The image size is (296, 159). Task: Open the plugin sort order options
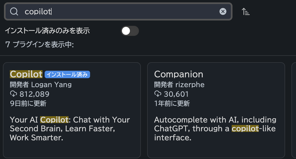pos(246,11)
